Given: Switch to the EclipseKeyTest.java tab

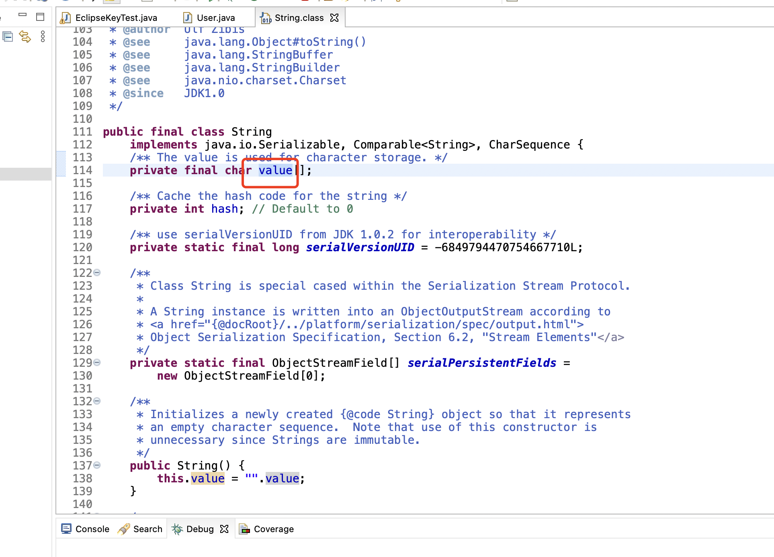Looking at the screenshot, I should coord(116,18).
